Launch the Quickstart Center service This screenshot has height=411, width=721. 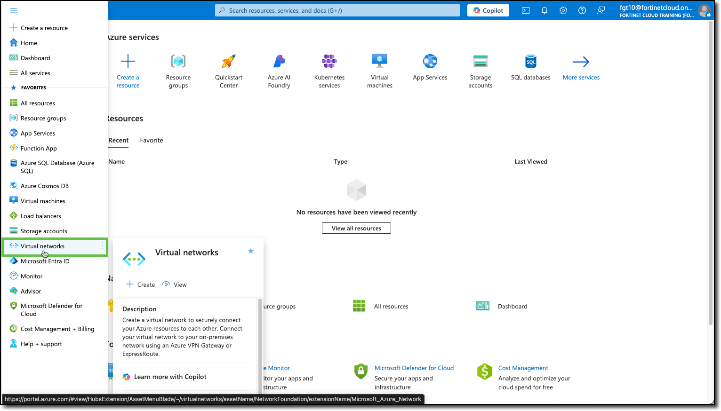[228, 68]
